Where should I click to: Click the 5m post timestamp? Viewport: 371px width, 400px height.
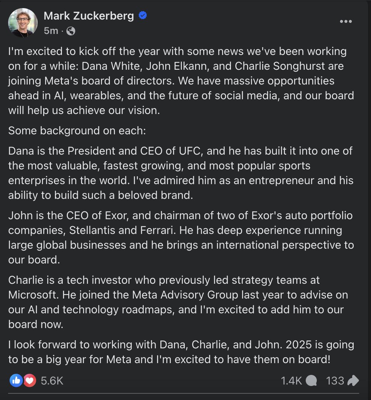(x=51, y=31)
